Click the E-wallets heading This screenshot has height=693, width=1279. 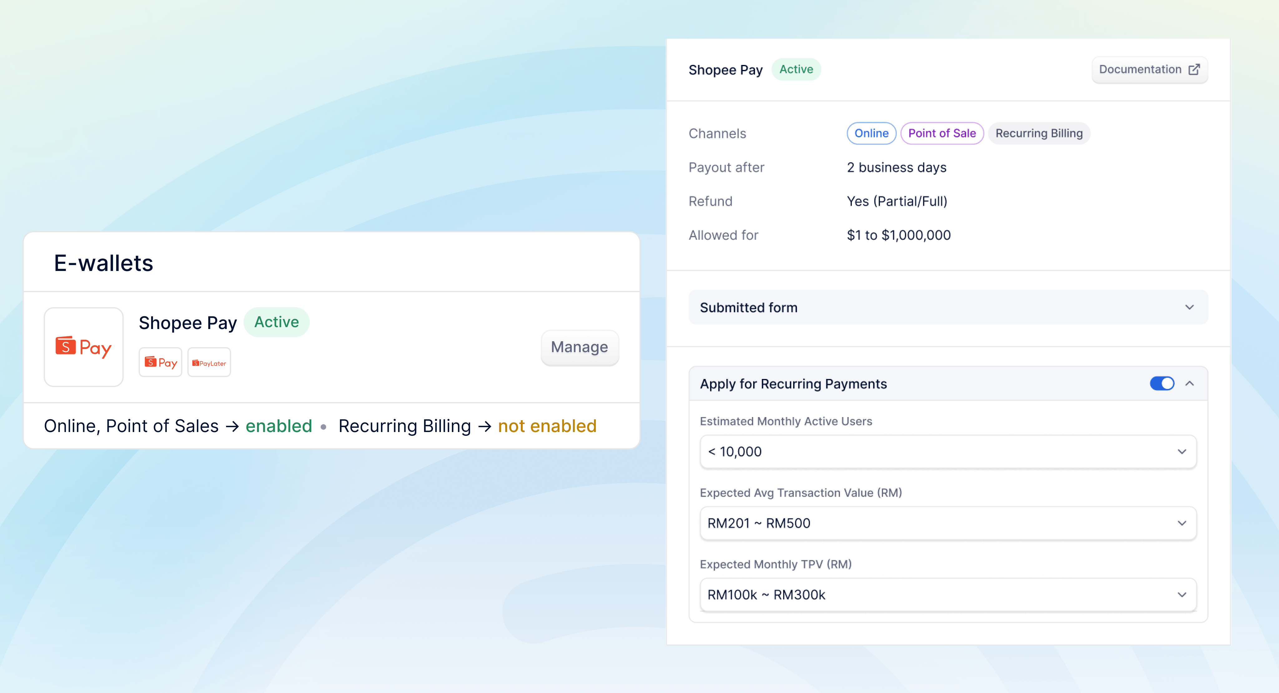(103, 263)
